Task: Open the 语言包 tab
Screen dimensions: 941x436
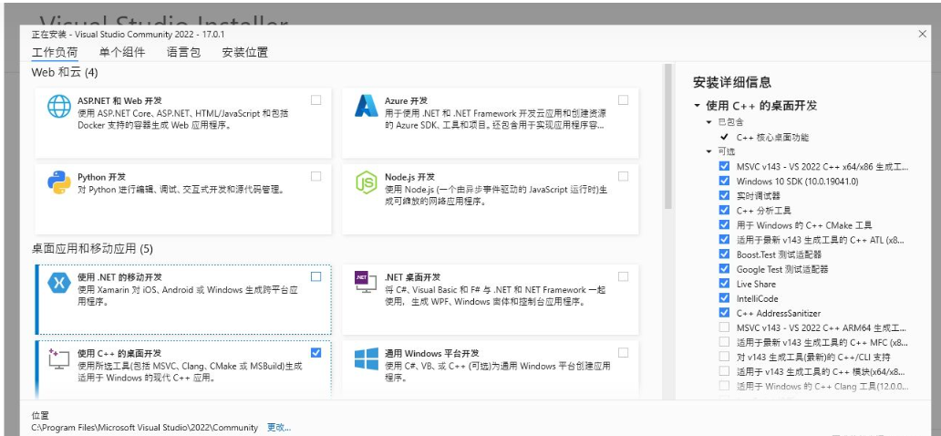Action: [183, 52]
